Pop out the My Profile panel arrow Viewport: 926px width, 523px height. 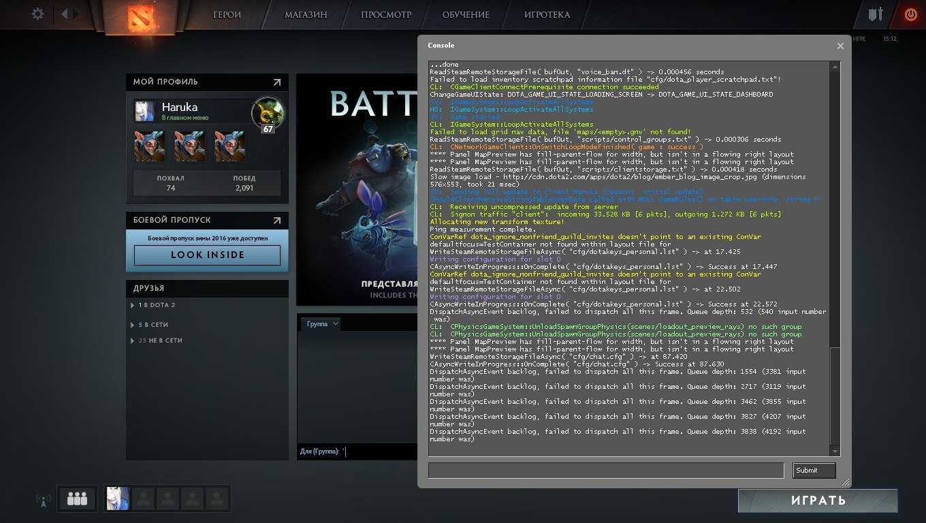tap(277, 82)
